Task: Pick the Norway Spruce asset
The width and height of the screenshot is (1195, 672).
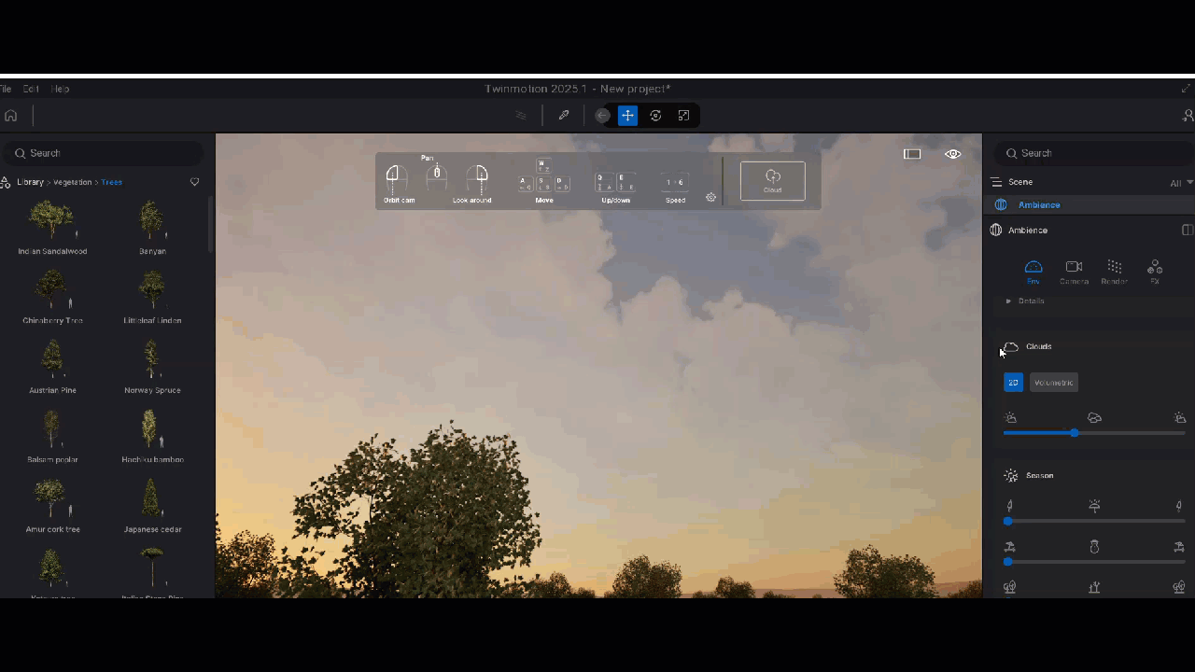Action: tap(152, 360)
